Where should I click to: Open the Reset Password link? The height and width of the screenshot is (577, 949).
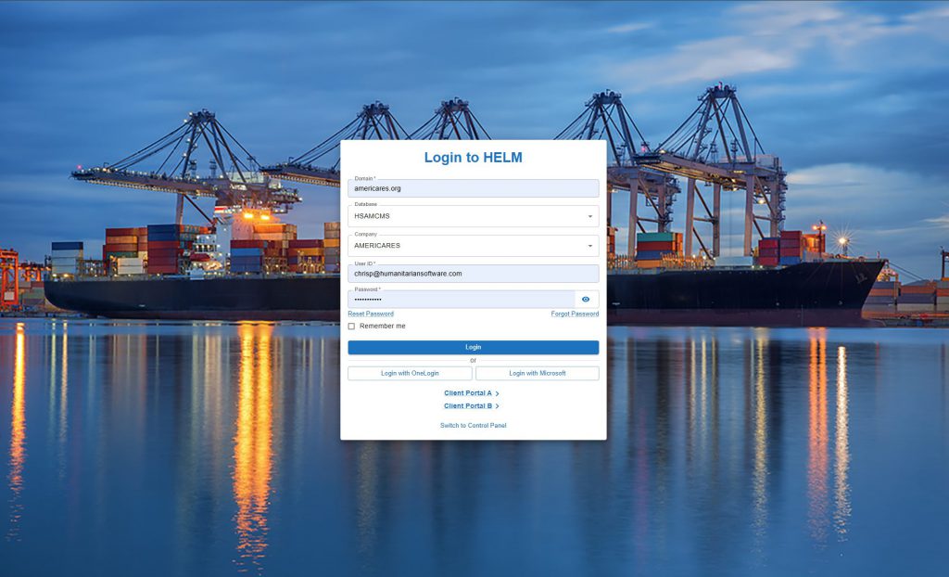coord(371,314)
